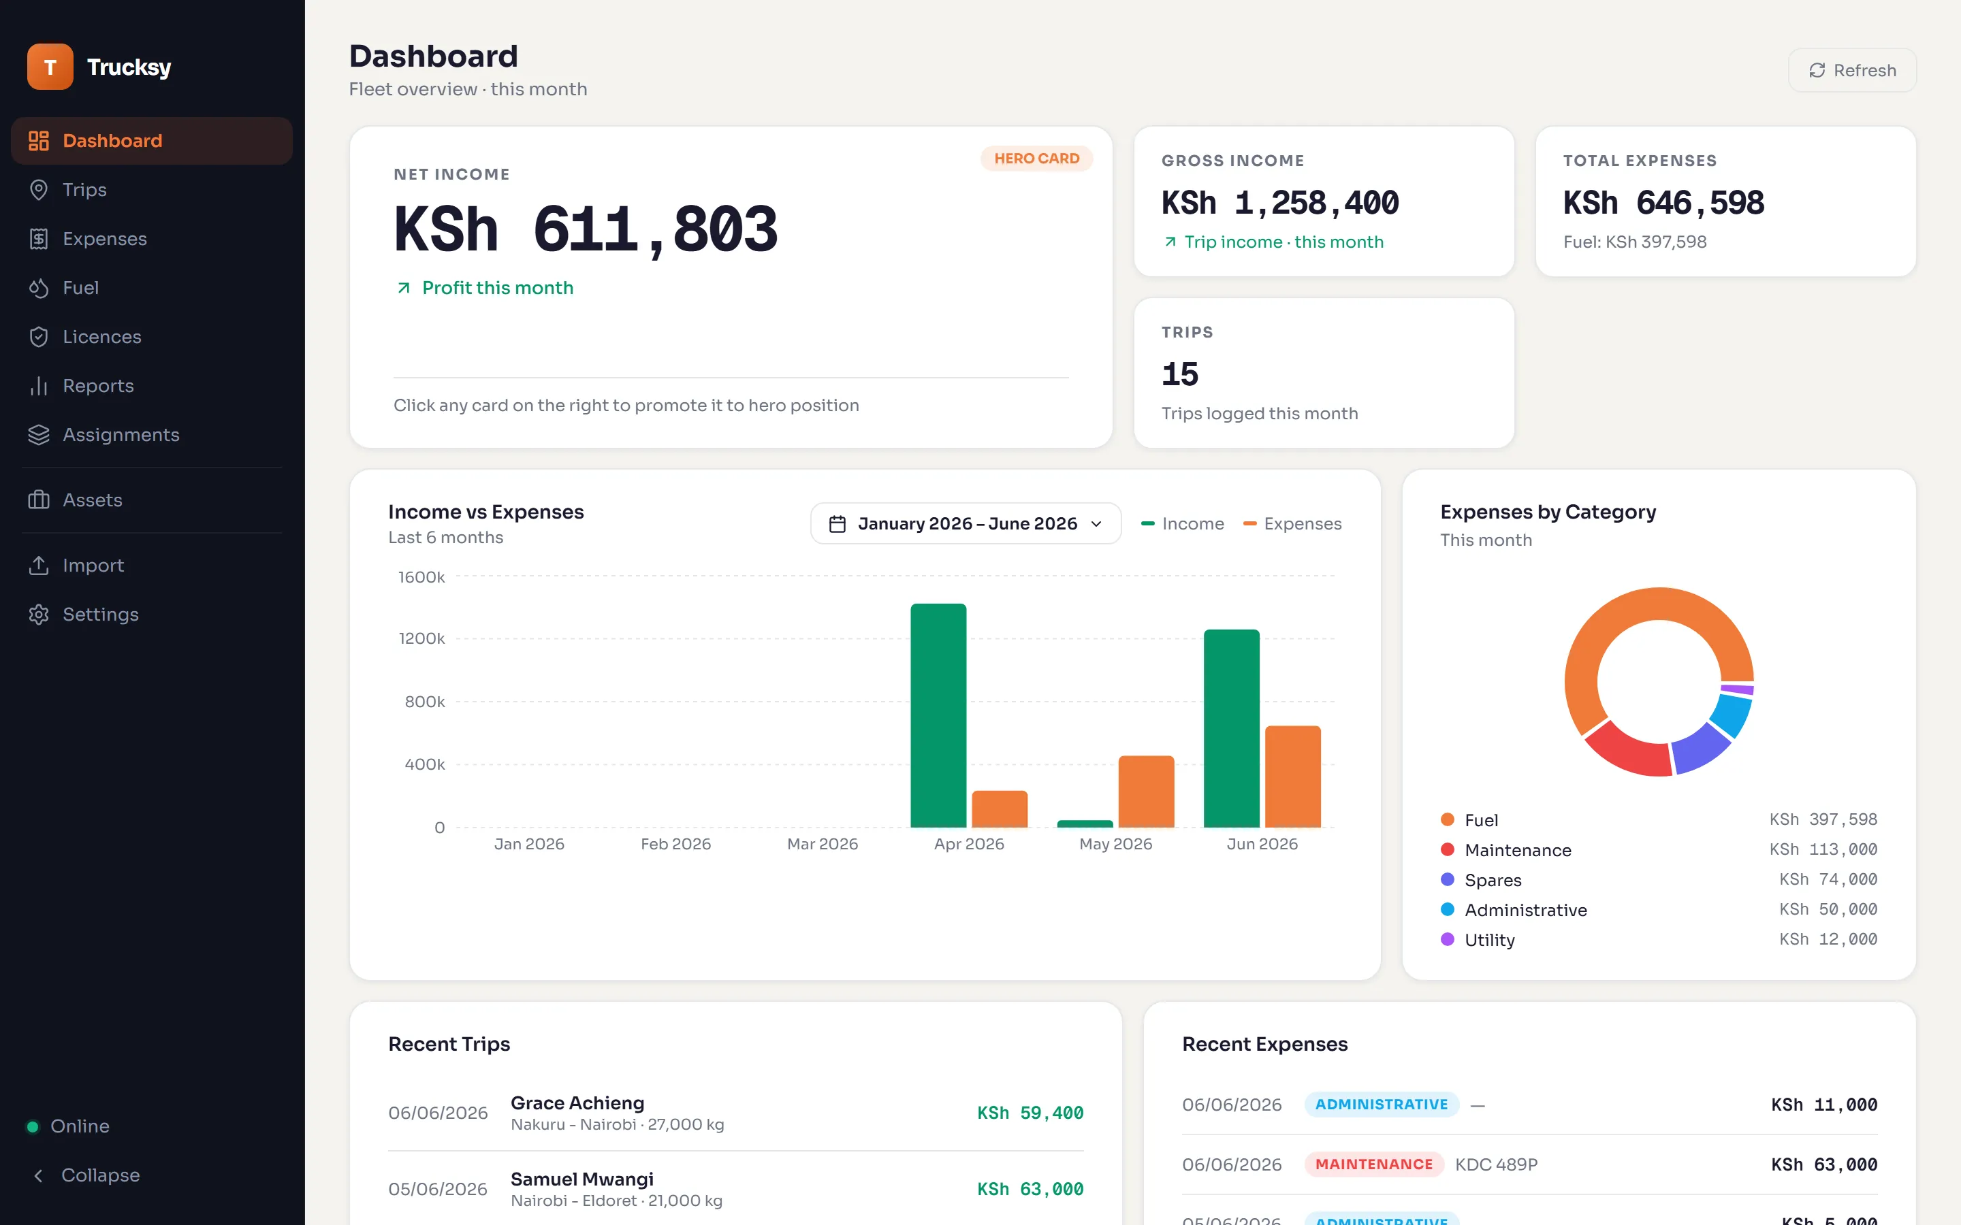Viewport: 1961px width, 1225px height.
Task: Navigate to Reports
Action: 152,386
